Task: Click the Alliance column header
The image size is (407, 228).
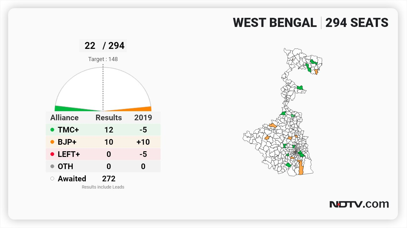Action: [64, 117]
